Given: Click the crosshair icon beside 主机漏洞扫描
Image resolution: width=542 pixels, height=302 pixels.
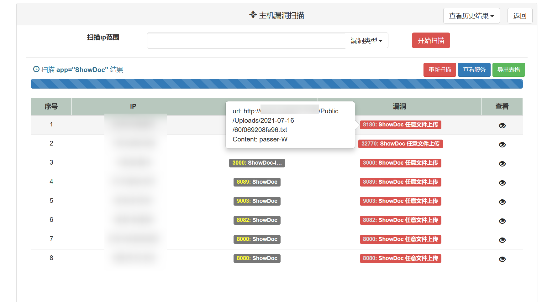Looking at the screenshot, I should 253,14.
